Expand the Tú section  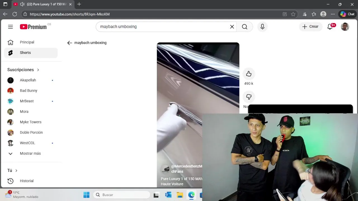12,170
